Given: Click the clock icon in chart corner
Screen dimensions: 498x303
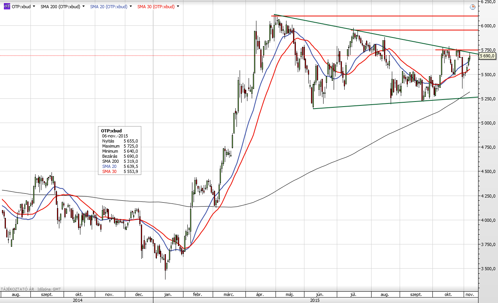Looking at the screenshot, I should coord(472,7).
